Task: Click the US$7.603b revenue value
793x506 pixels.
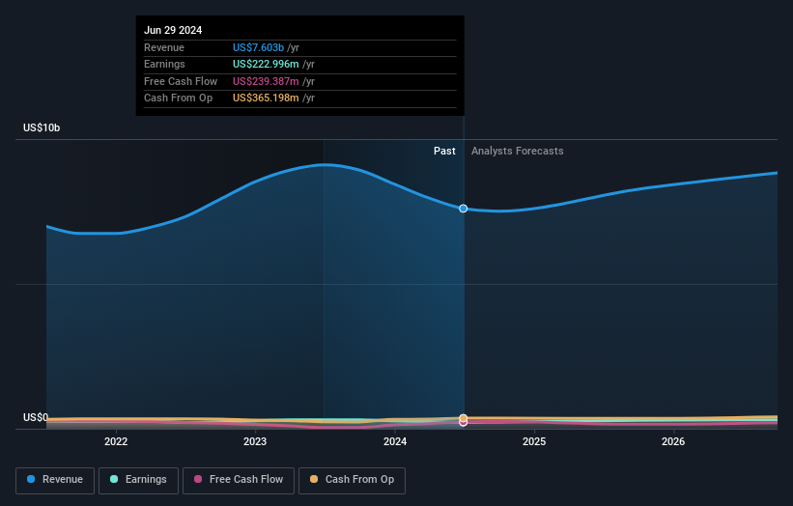Action: (x=258, y=47)
